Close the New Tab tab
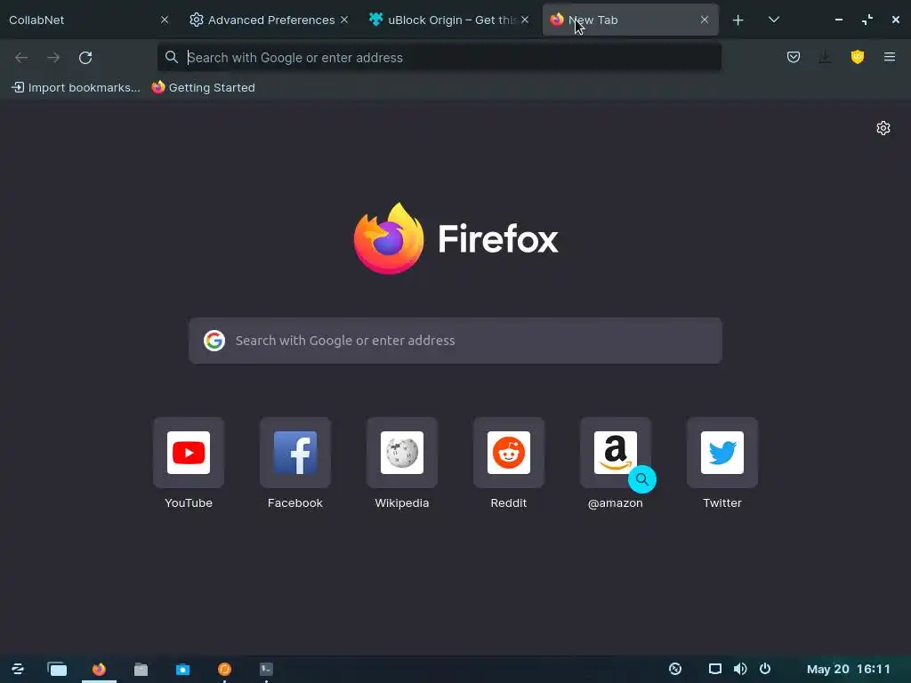This screenshot has width=911, height=683. click(x=705, y=20)
